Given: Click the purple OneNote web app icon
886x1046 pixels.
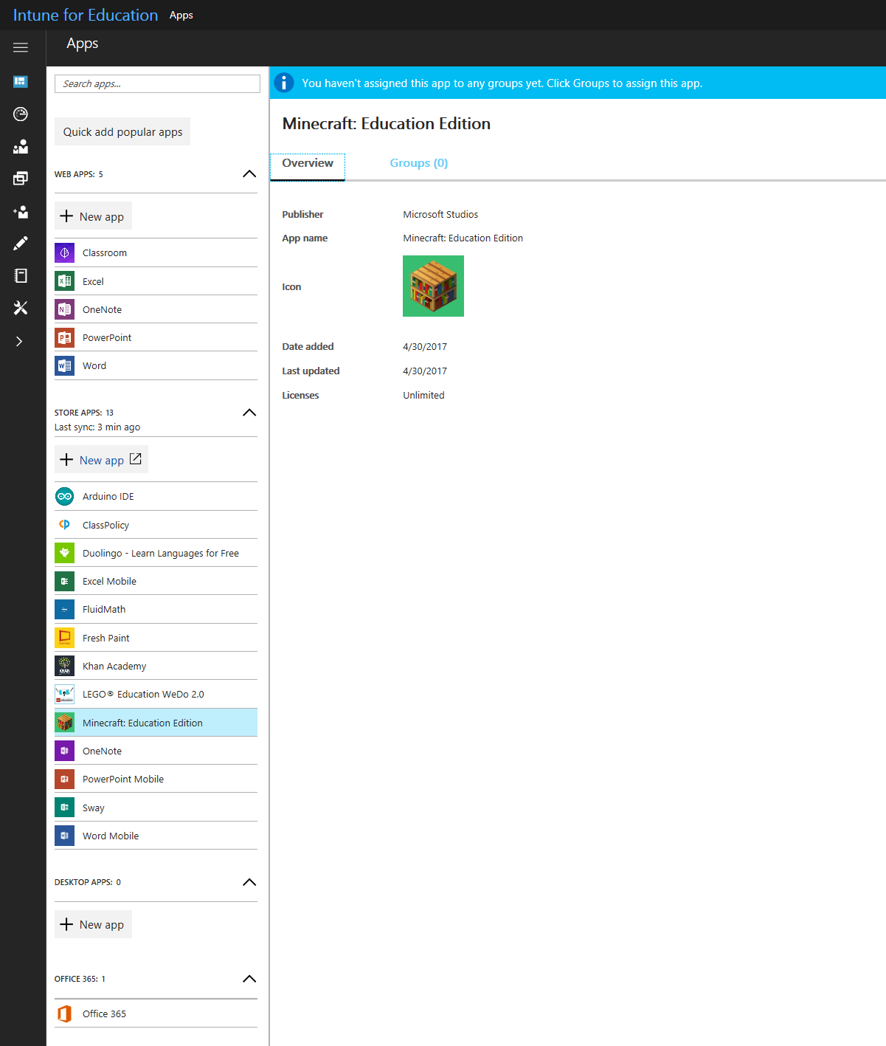Looking at the screenshot, I should point(65,309).
